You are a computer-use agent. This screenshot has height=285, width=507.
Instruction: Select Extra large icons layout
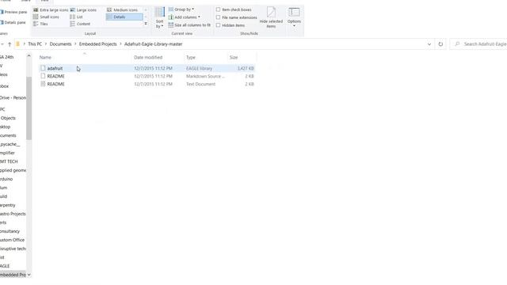51,10
